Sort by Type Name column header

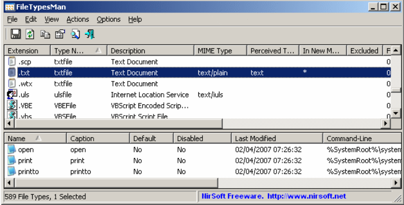[x=79, y=51]
